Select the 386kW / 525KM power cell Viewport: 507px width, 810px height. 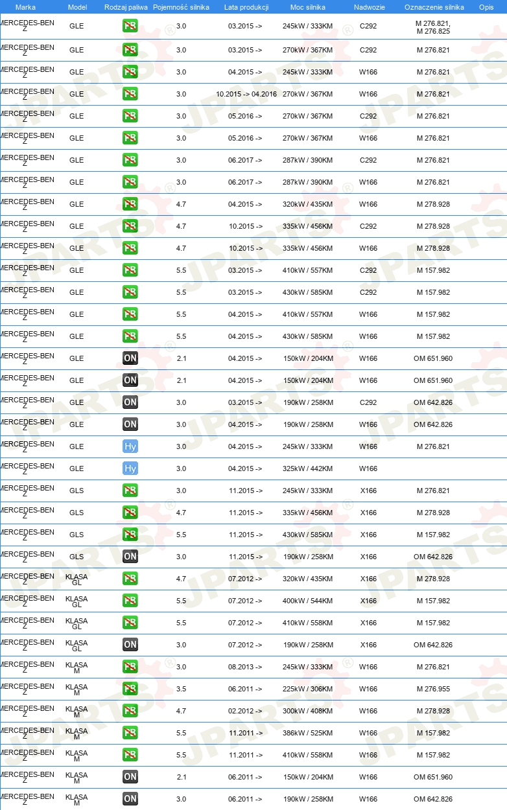click(x=308, y=733)
